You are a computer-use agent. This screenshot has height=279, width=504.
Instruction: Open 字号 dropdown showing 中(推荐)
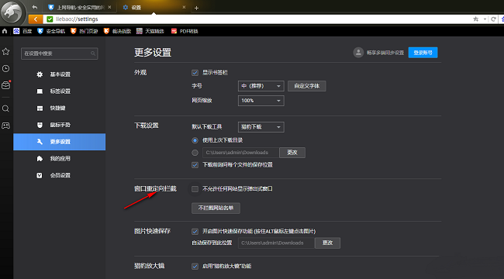pos(261,86)
